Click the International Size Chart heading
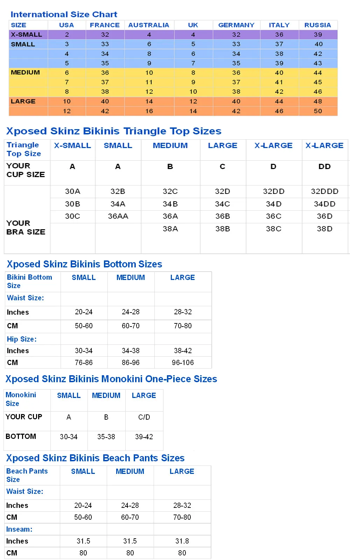This screenshot has width=350, height=560. click(64, 14)
